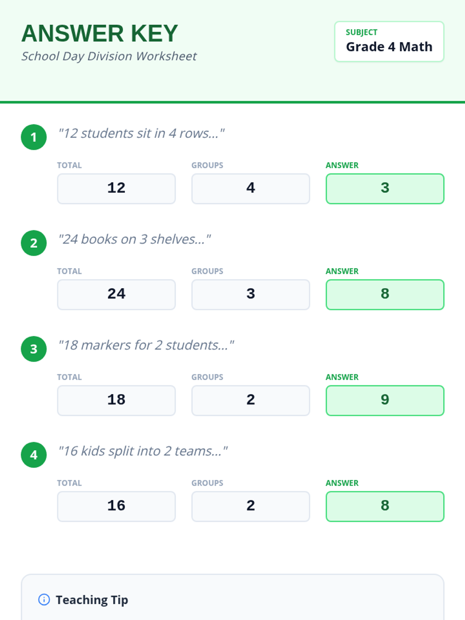Screen dimensions: 465x620
Task: Click the Groups field showing 4
Action: (x=250, y=188)
